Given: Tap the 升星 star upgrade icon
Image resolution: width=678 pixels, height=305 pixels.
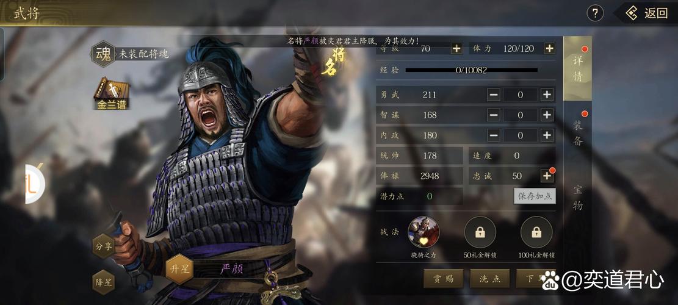Looking at the screenshot, I should click(179, 269).
